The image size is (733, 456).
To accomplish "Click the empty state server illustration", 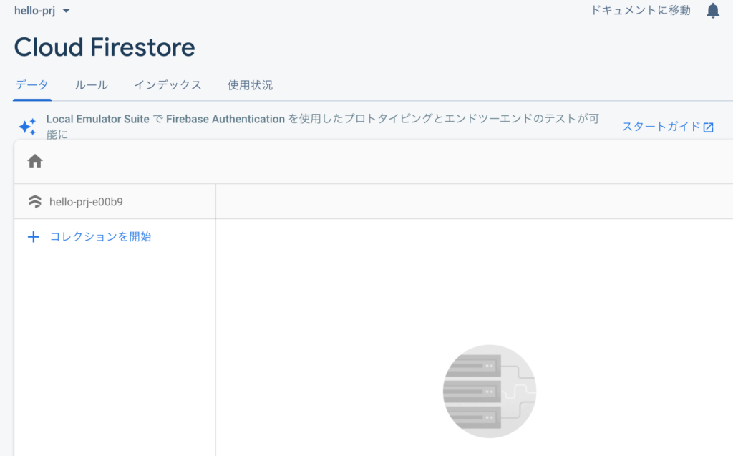I will (x=489, y=391).
